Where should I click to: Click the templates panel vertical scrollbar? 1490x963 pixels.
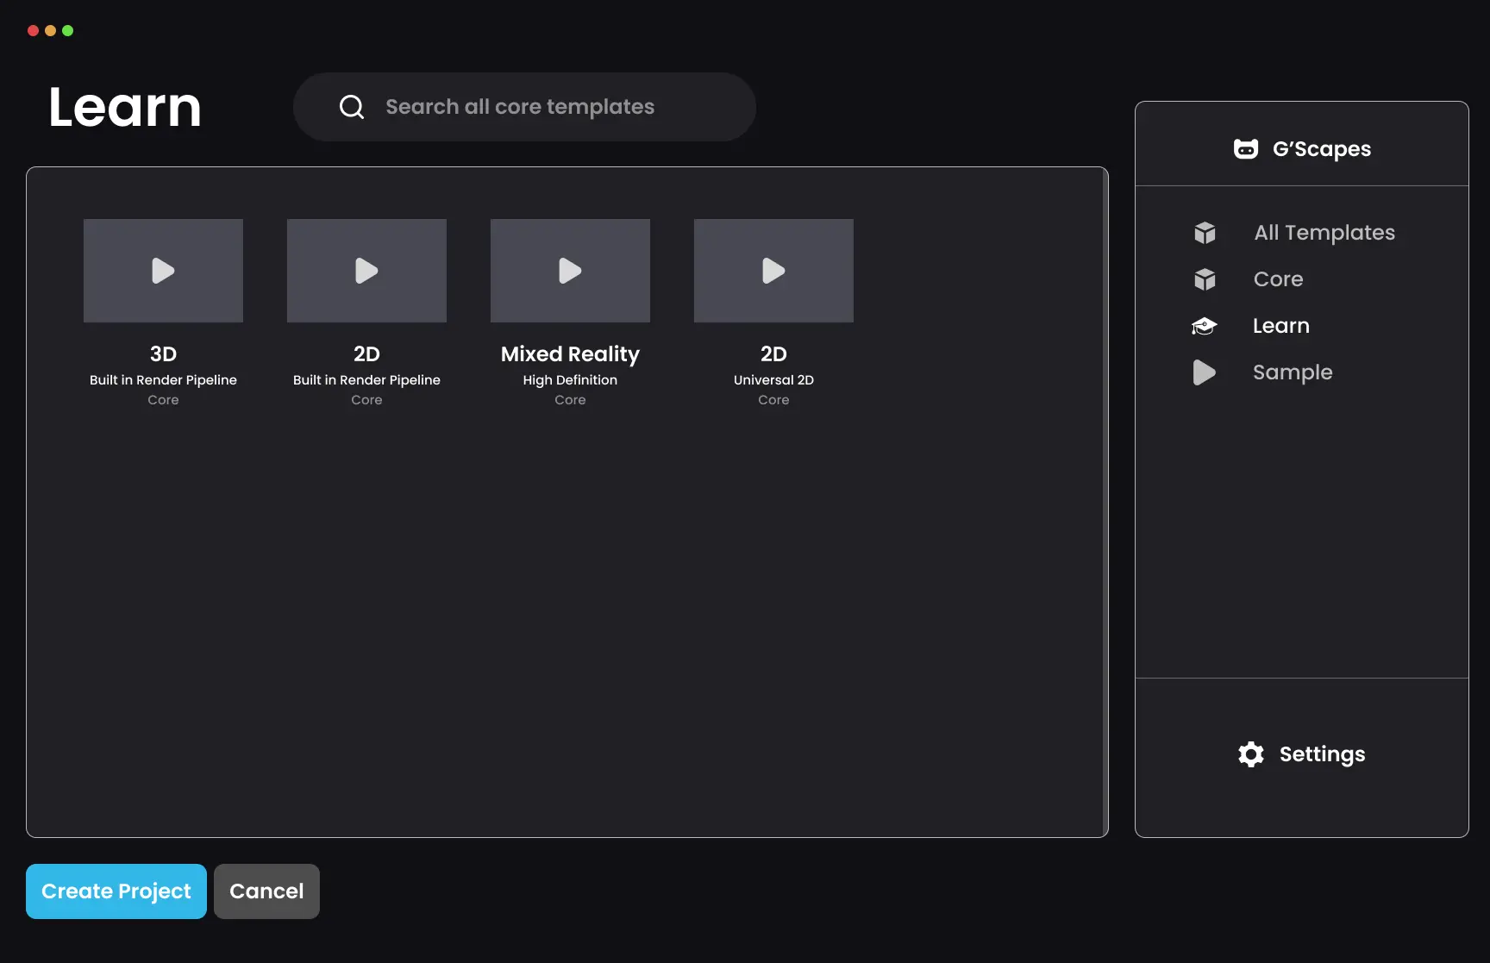pyautogui.click(x=1105, y=502)
